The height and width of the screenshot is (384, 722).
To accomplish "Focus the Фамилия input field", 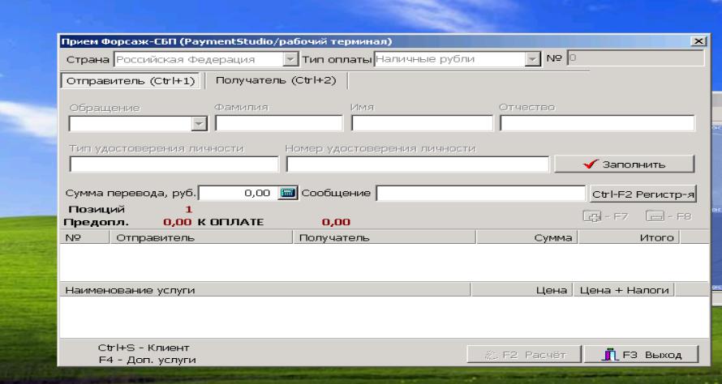I will (x=279, y=123).
